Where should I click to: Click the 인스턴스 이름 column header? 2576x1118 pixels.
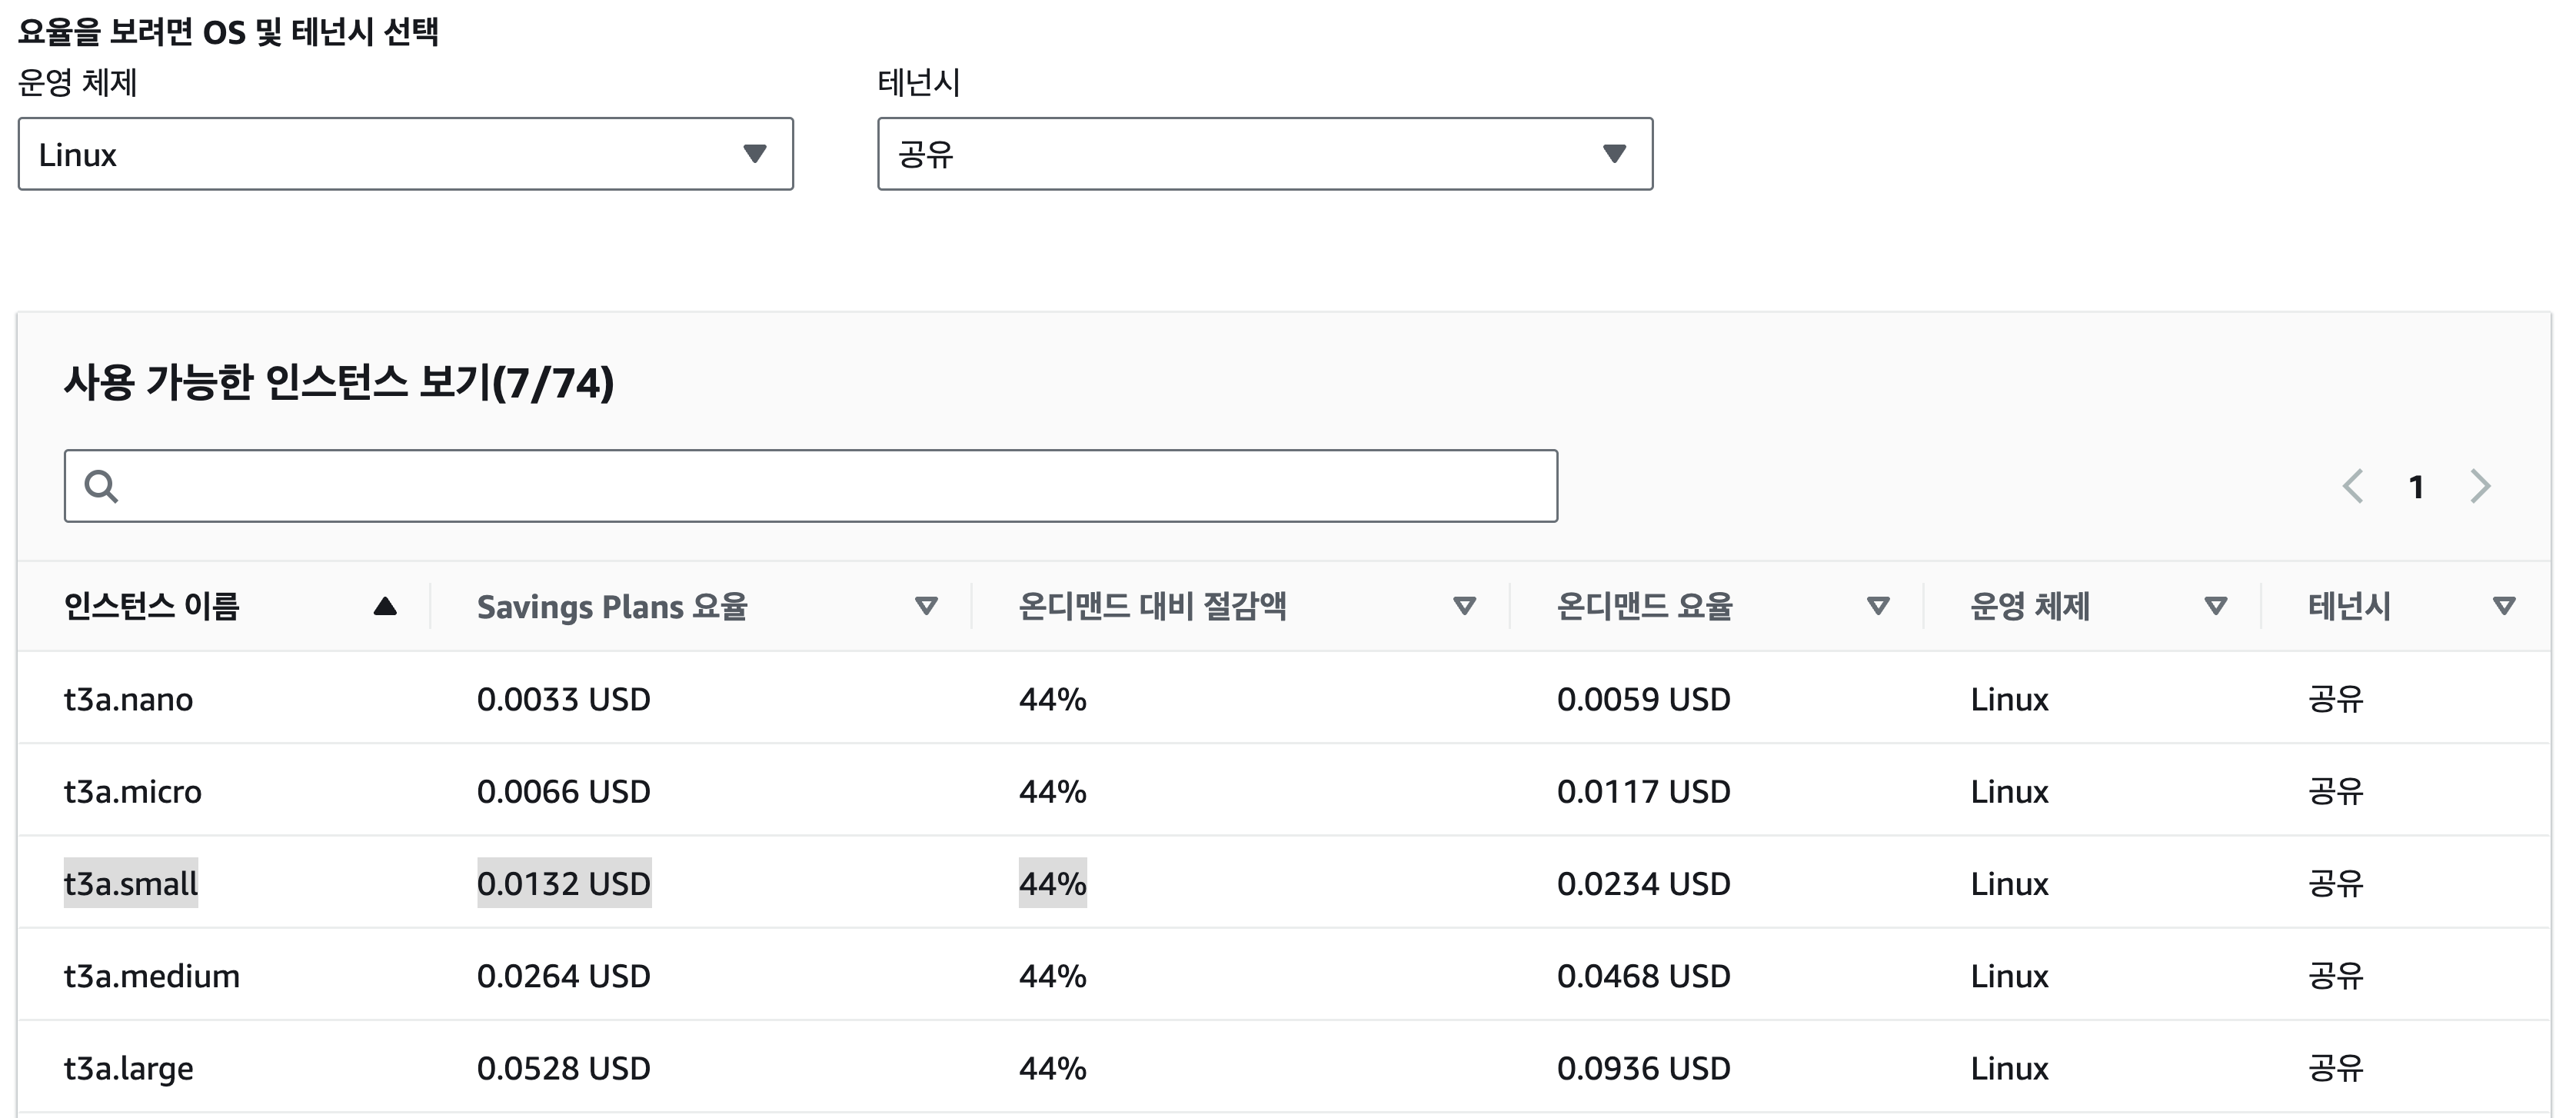[152, 606]
